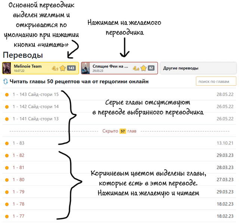Click orange dot next to chapter 1 - 82
This screenshot has height=224, width=239.
tap(7, 155)
